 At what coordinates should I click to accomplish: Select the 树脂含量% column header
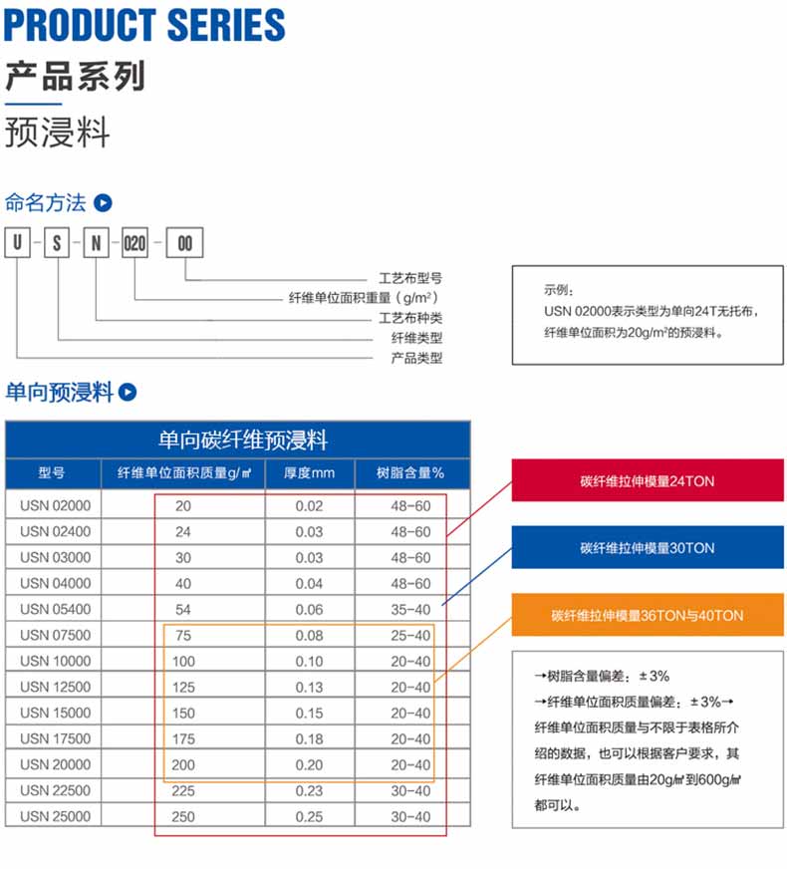pyautogui.click(x=410, y=473)
